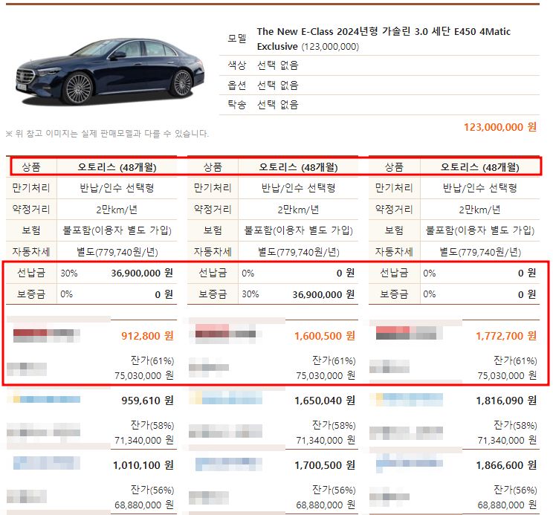Click the '모델' row label
Viewport: 553px width, 515px height.
pyautogui.click(x=236, y=39)
